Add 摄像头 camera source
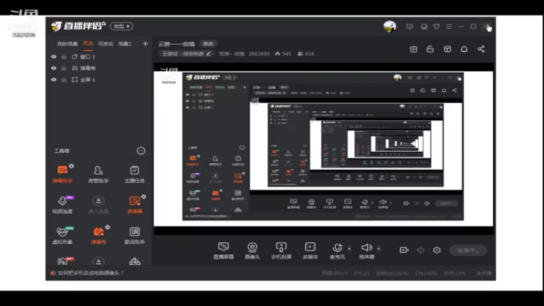 (252, 250)
